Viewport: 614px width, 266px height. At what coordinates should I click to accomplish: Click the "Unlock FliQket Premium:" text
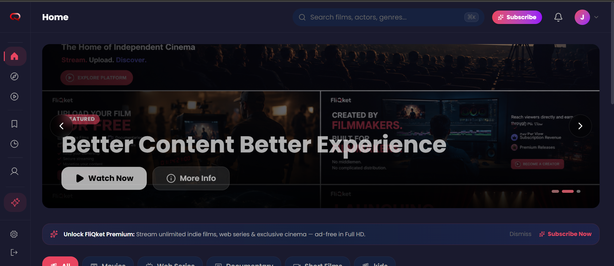99,234
